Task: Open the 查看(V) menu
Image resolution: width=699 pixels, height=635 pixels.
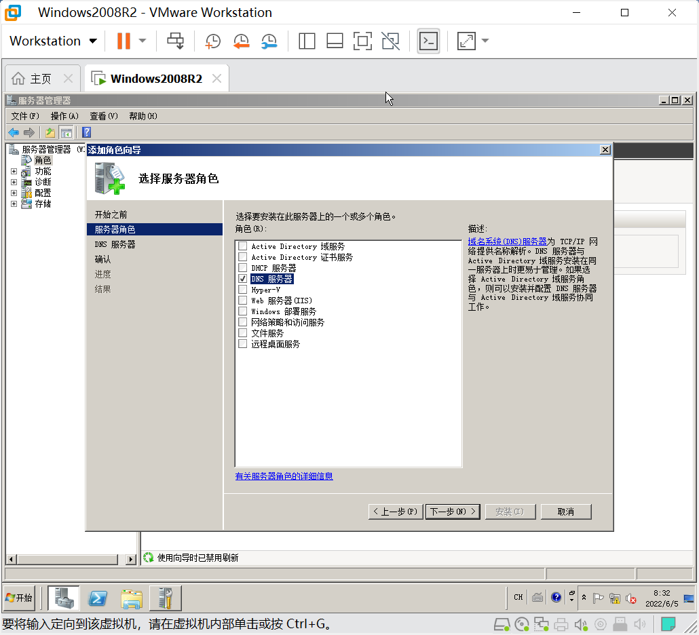Action: coord(104,116)
